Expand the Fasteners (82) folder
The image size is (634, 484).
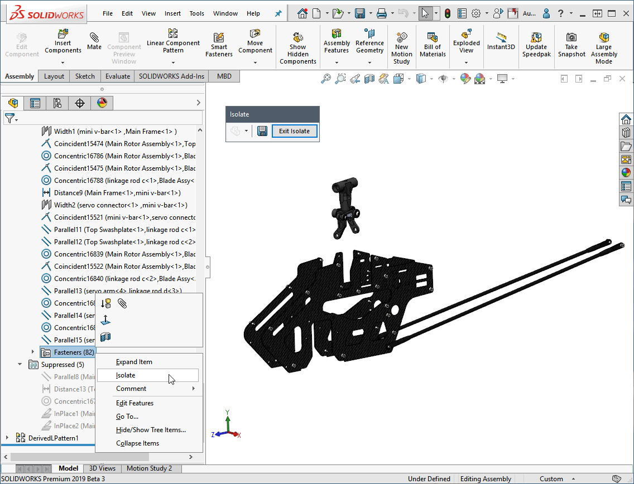click(33, 352)
